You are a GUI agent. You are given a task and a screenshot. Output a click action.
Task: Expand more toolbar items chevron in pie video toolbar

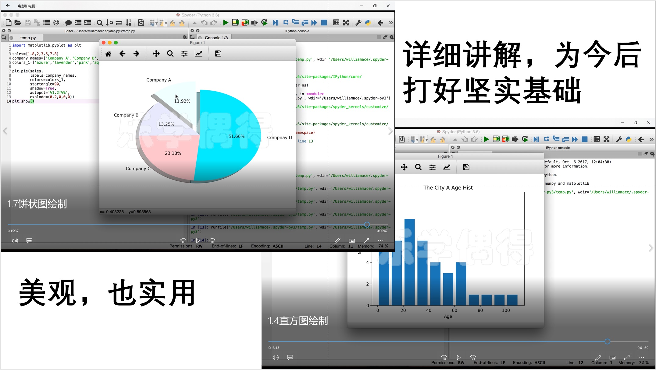tap(391, 23)
